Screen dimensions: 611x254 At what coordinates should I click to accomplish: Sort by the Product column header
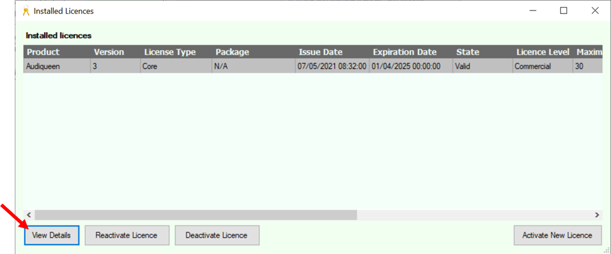point(57,52)
